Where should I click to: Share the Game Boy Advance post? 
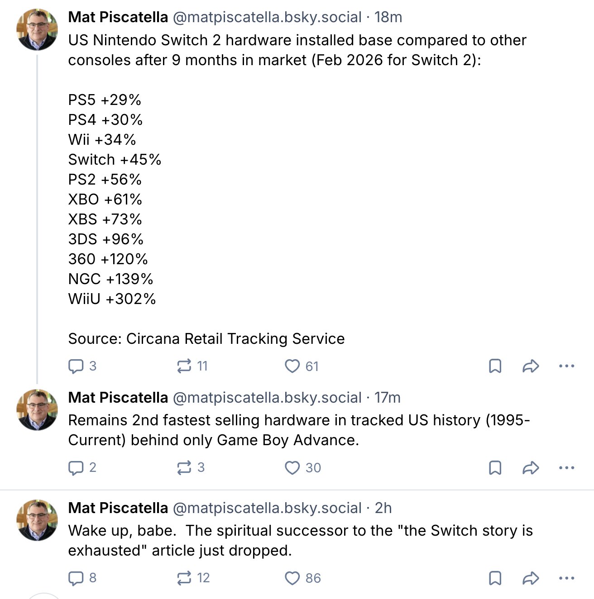pyautogui.click(x=531, y=467)
